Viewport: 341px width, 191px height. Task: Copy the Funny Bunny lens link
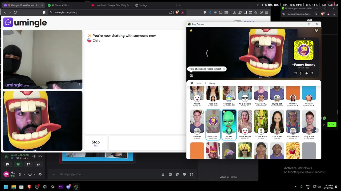tap(301, 73)
